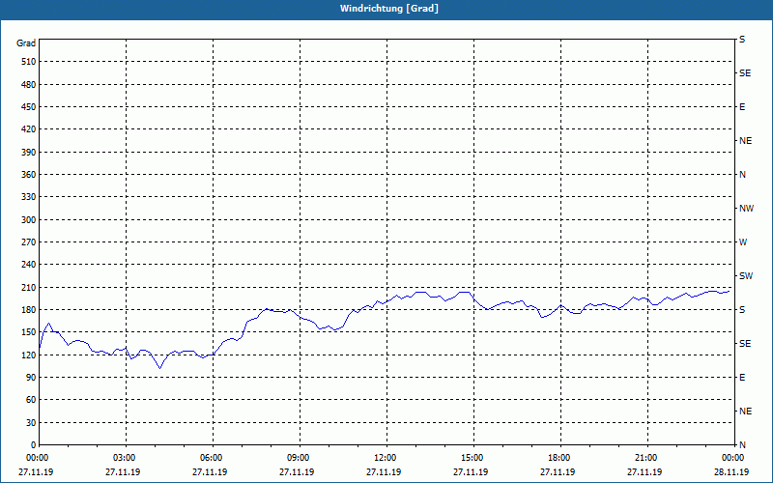Select the 270 y-axis value
Viewport: 773px width, 483px height.
click(29, 242)
